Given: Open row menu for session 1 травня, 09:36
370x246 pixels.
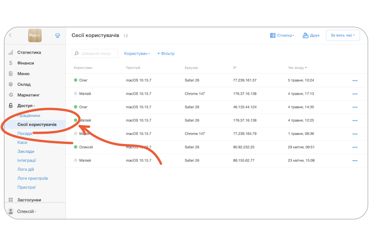Looking at the screenshot, I should point(355,134).
